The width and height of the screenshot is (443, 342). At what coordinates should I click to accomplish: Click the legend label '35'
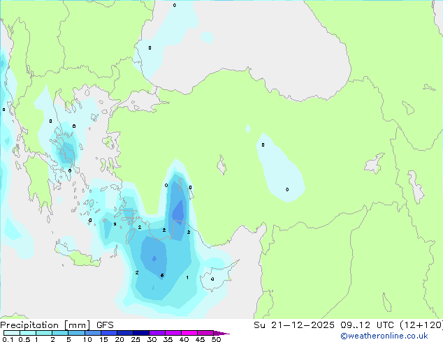(x=168, y=339)
